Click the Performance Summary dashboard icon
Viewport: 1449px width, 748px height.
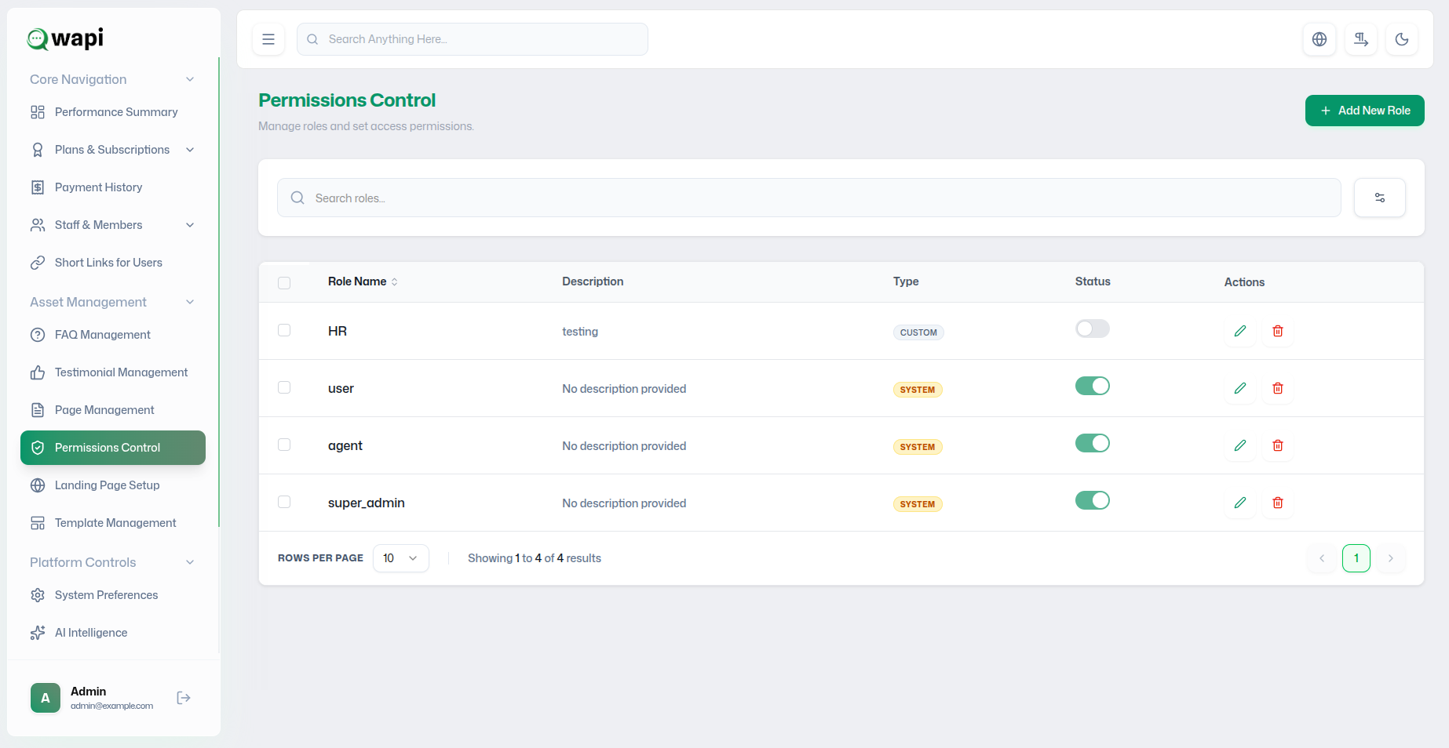pyautogui.click(x=38, y=112)
